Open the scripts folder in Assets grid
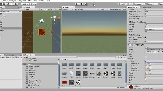 coord(99,65)
